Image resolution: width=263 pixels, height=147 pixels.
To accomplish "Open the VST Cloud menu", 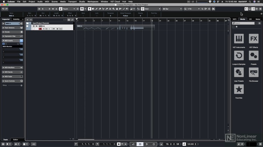I will [115, 1].
